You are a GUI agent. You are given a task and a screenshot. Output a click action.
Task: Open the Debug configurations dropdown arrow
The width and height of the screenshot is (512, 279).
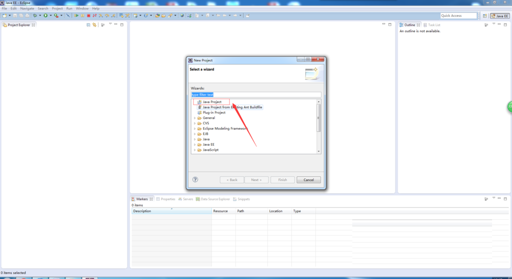tap(40, 16)
